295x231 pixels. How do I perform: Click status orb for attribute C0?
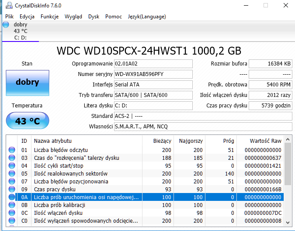tap(12, 221)
